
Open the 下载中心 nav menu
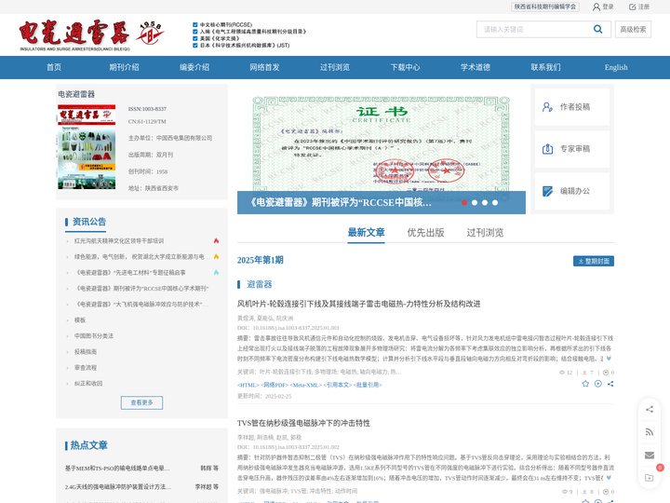[405, 67]
